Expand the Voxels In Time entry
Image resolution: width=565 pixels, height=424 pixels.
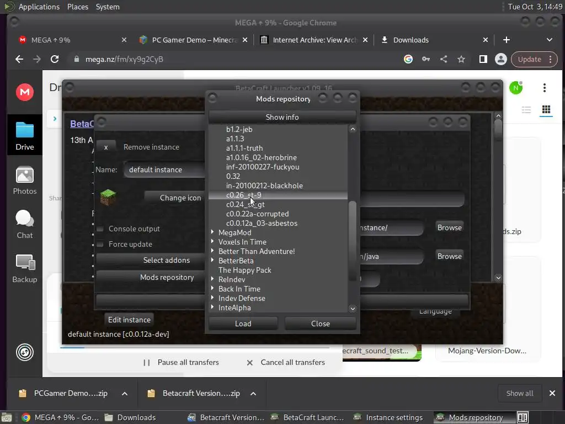pyautogui.click(x=212, y=242)
